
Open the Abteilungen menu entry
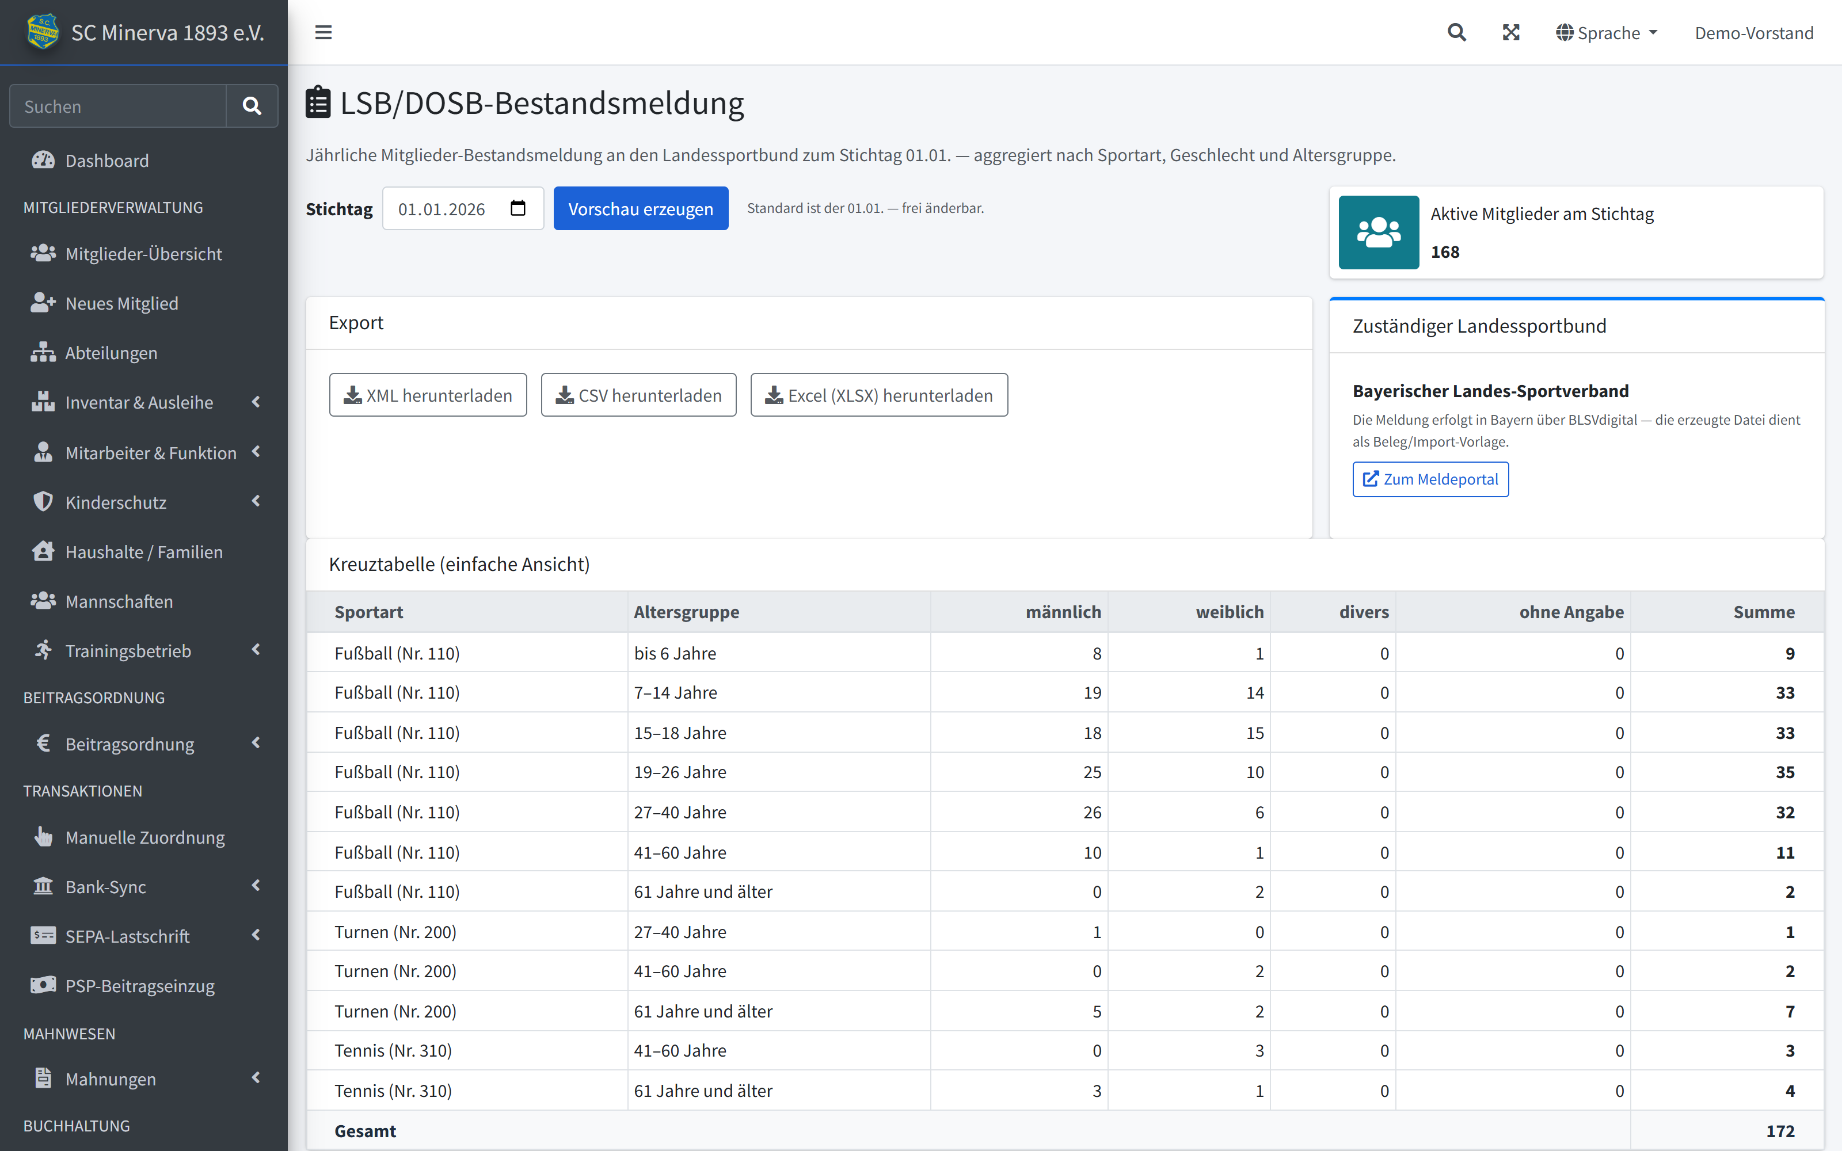click(144, 352)
